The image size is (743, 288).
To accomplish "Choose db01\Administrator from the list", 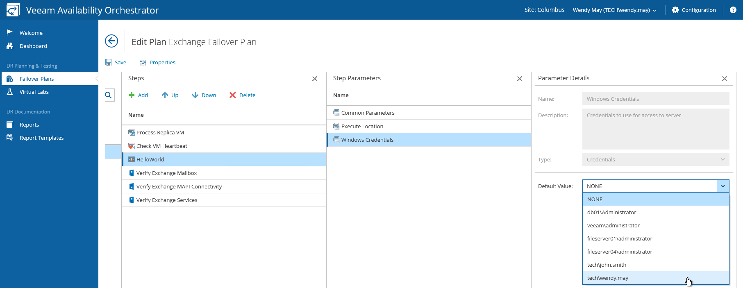I will tap(656, 212).
